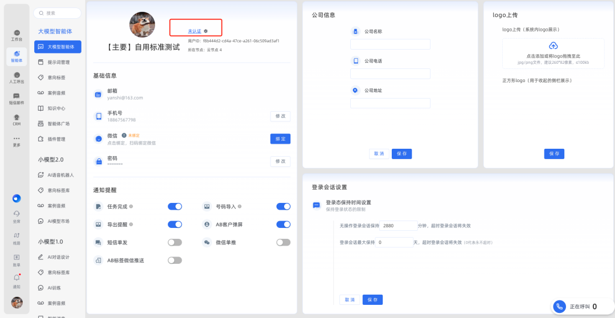Turn on AB标签微信推送 switch
Image resolution: width=615 pixels, height=318 pixels.
pos(175,260)
